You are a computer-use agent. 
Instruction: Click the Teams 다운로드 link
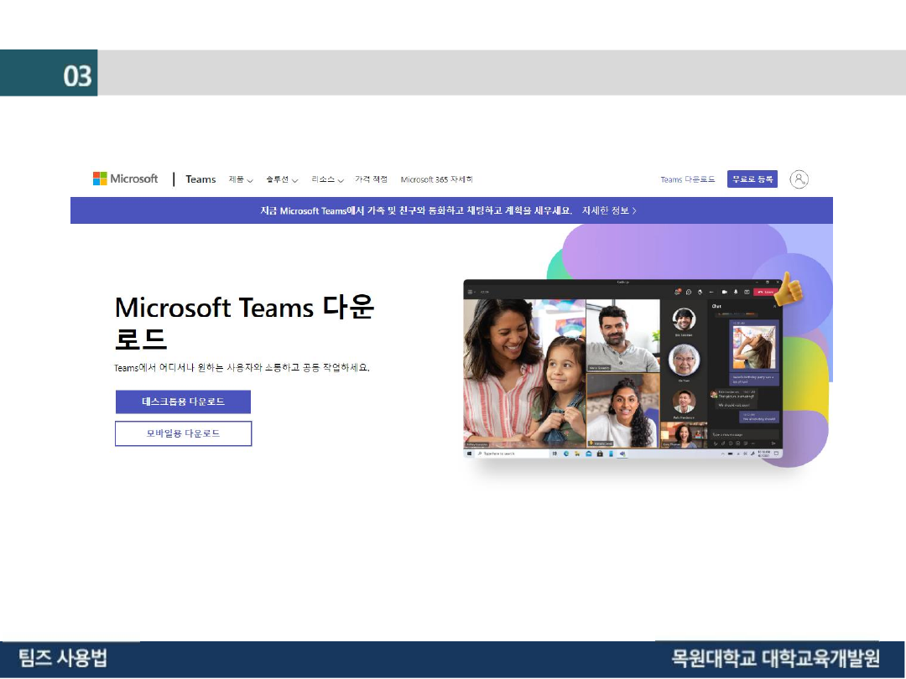click(687, 179)
